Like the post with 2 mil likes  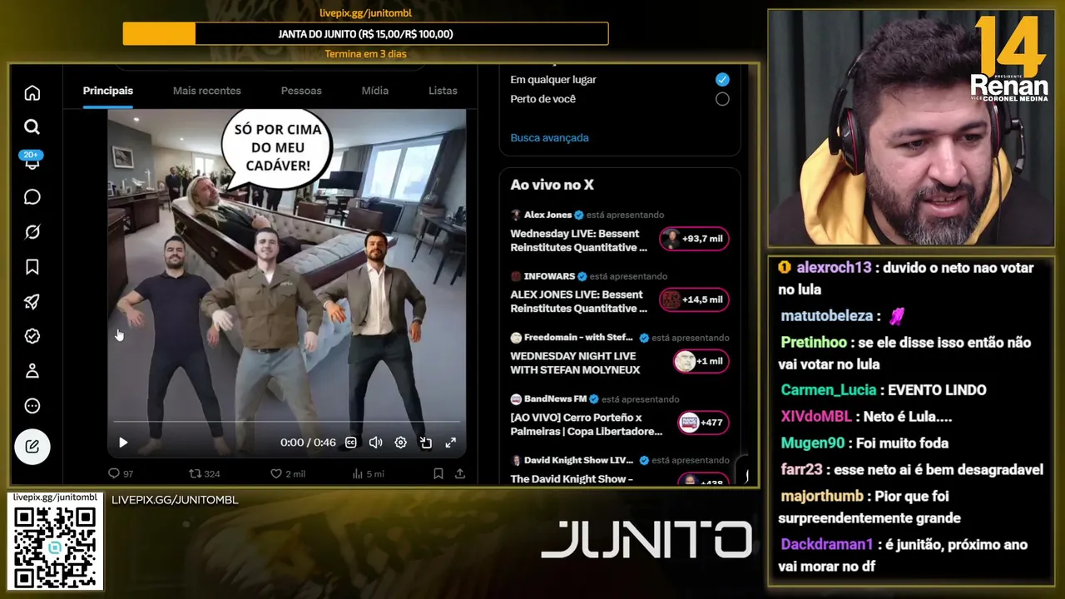click(x=288, y=474)
